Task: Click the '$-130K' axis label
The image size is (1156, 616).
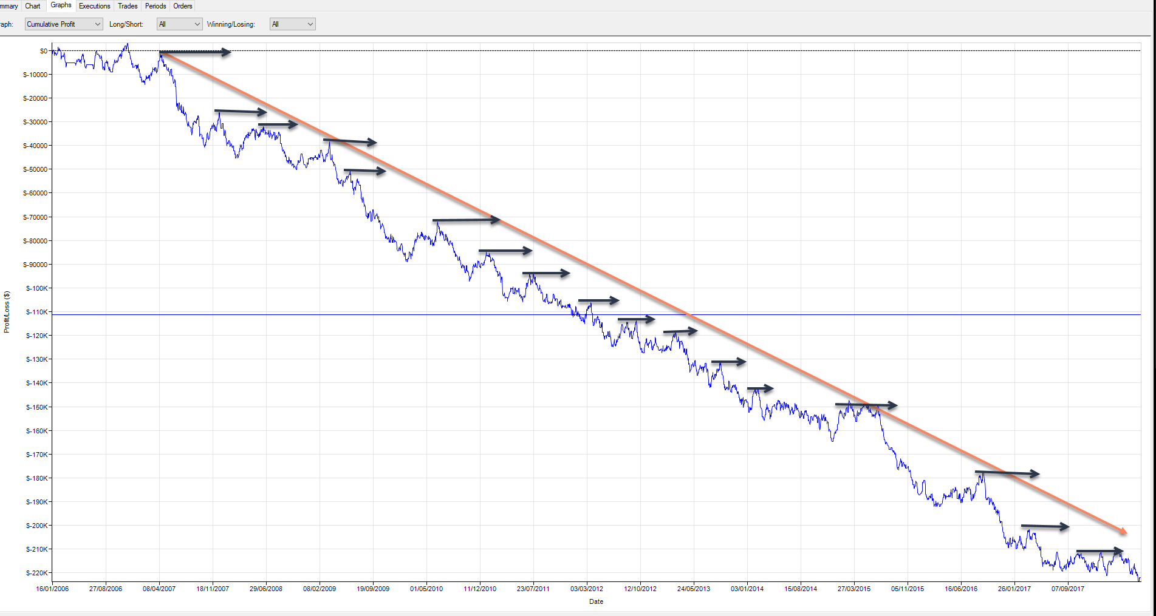Action: coord(37,359)
